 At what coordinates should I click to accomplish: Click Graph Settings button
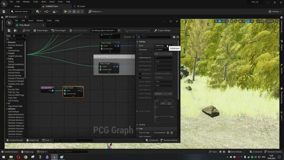(x=162, y=31)
